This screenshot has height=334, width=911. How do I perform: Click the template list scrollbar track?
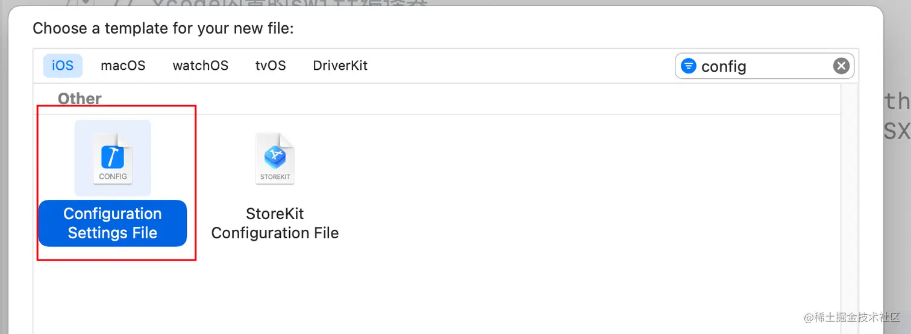coord(850,211)
